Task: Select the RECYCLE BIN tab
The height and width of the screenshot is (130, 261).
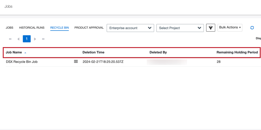Action: [x=60, y=28]
